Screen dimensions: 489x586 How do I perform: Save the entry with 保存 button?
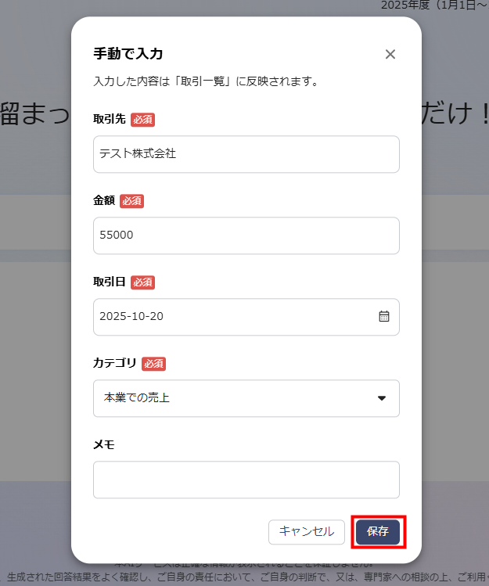(x=378, y=532)
